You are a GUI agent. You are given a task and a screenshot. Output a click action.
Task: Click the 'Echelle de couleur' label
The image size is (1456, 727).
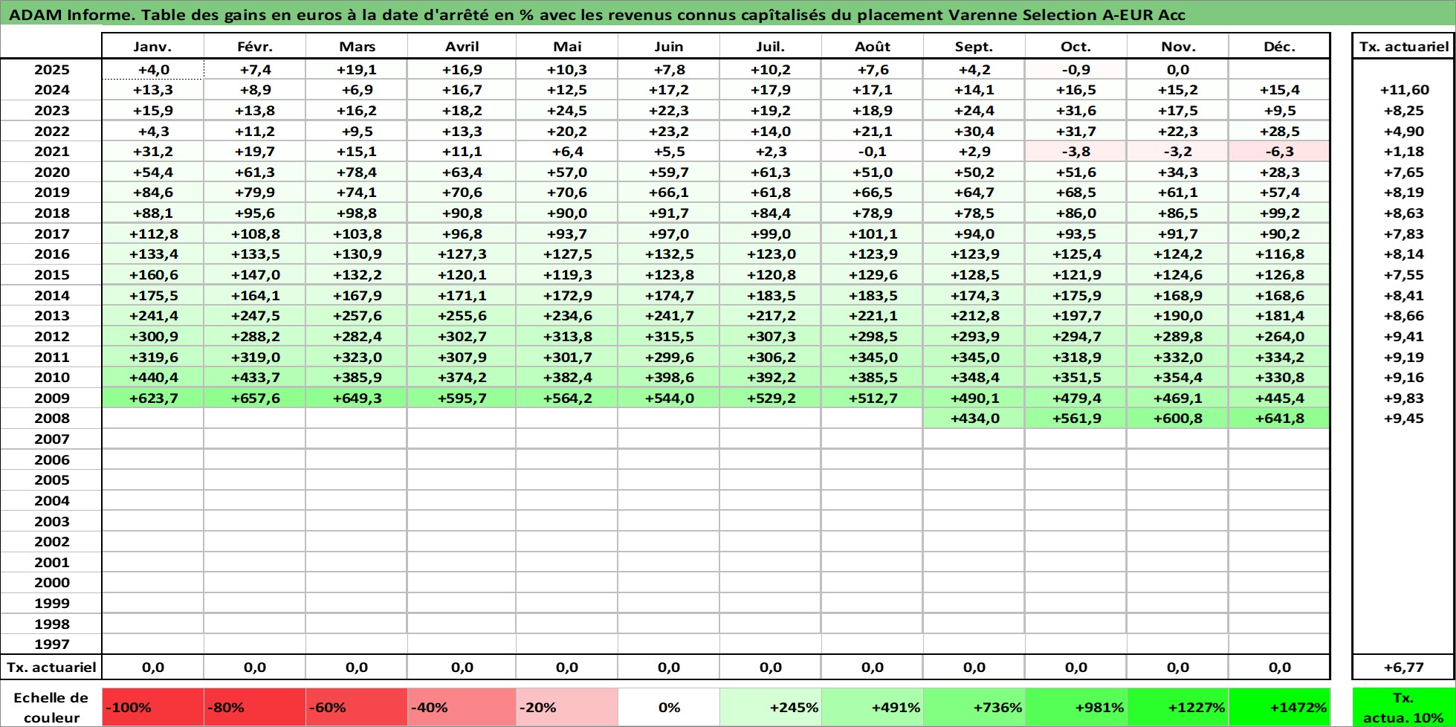click(51, 707)
